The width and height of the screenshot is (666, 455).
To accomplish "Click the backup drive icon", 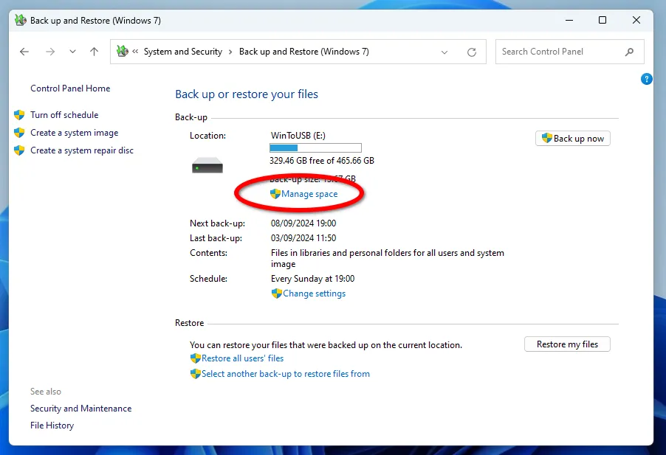I will click(x=207, y=167).
